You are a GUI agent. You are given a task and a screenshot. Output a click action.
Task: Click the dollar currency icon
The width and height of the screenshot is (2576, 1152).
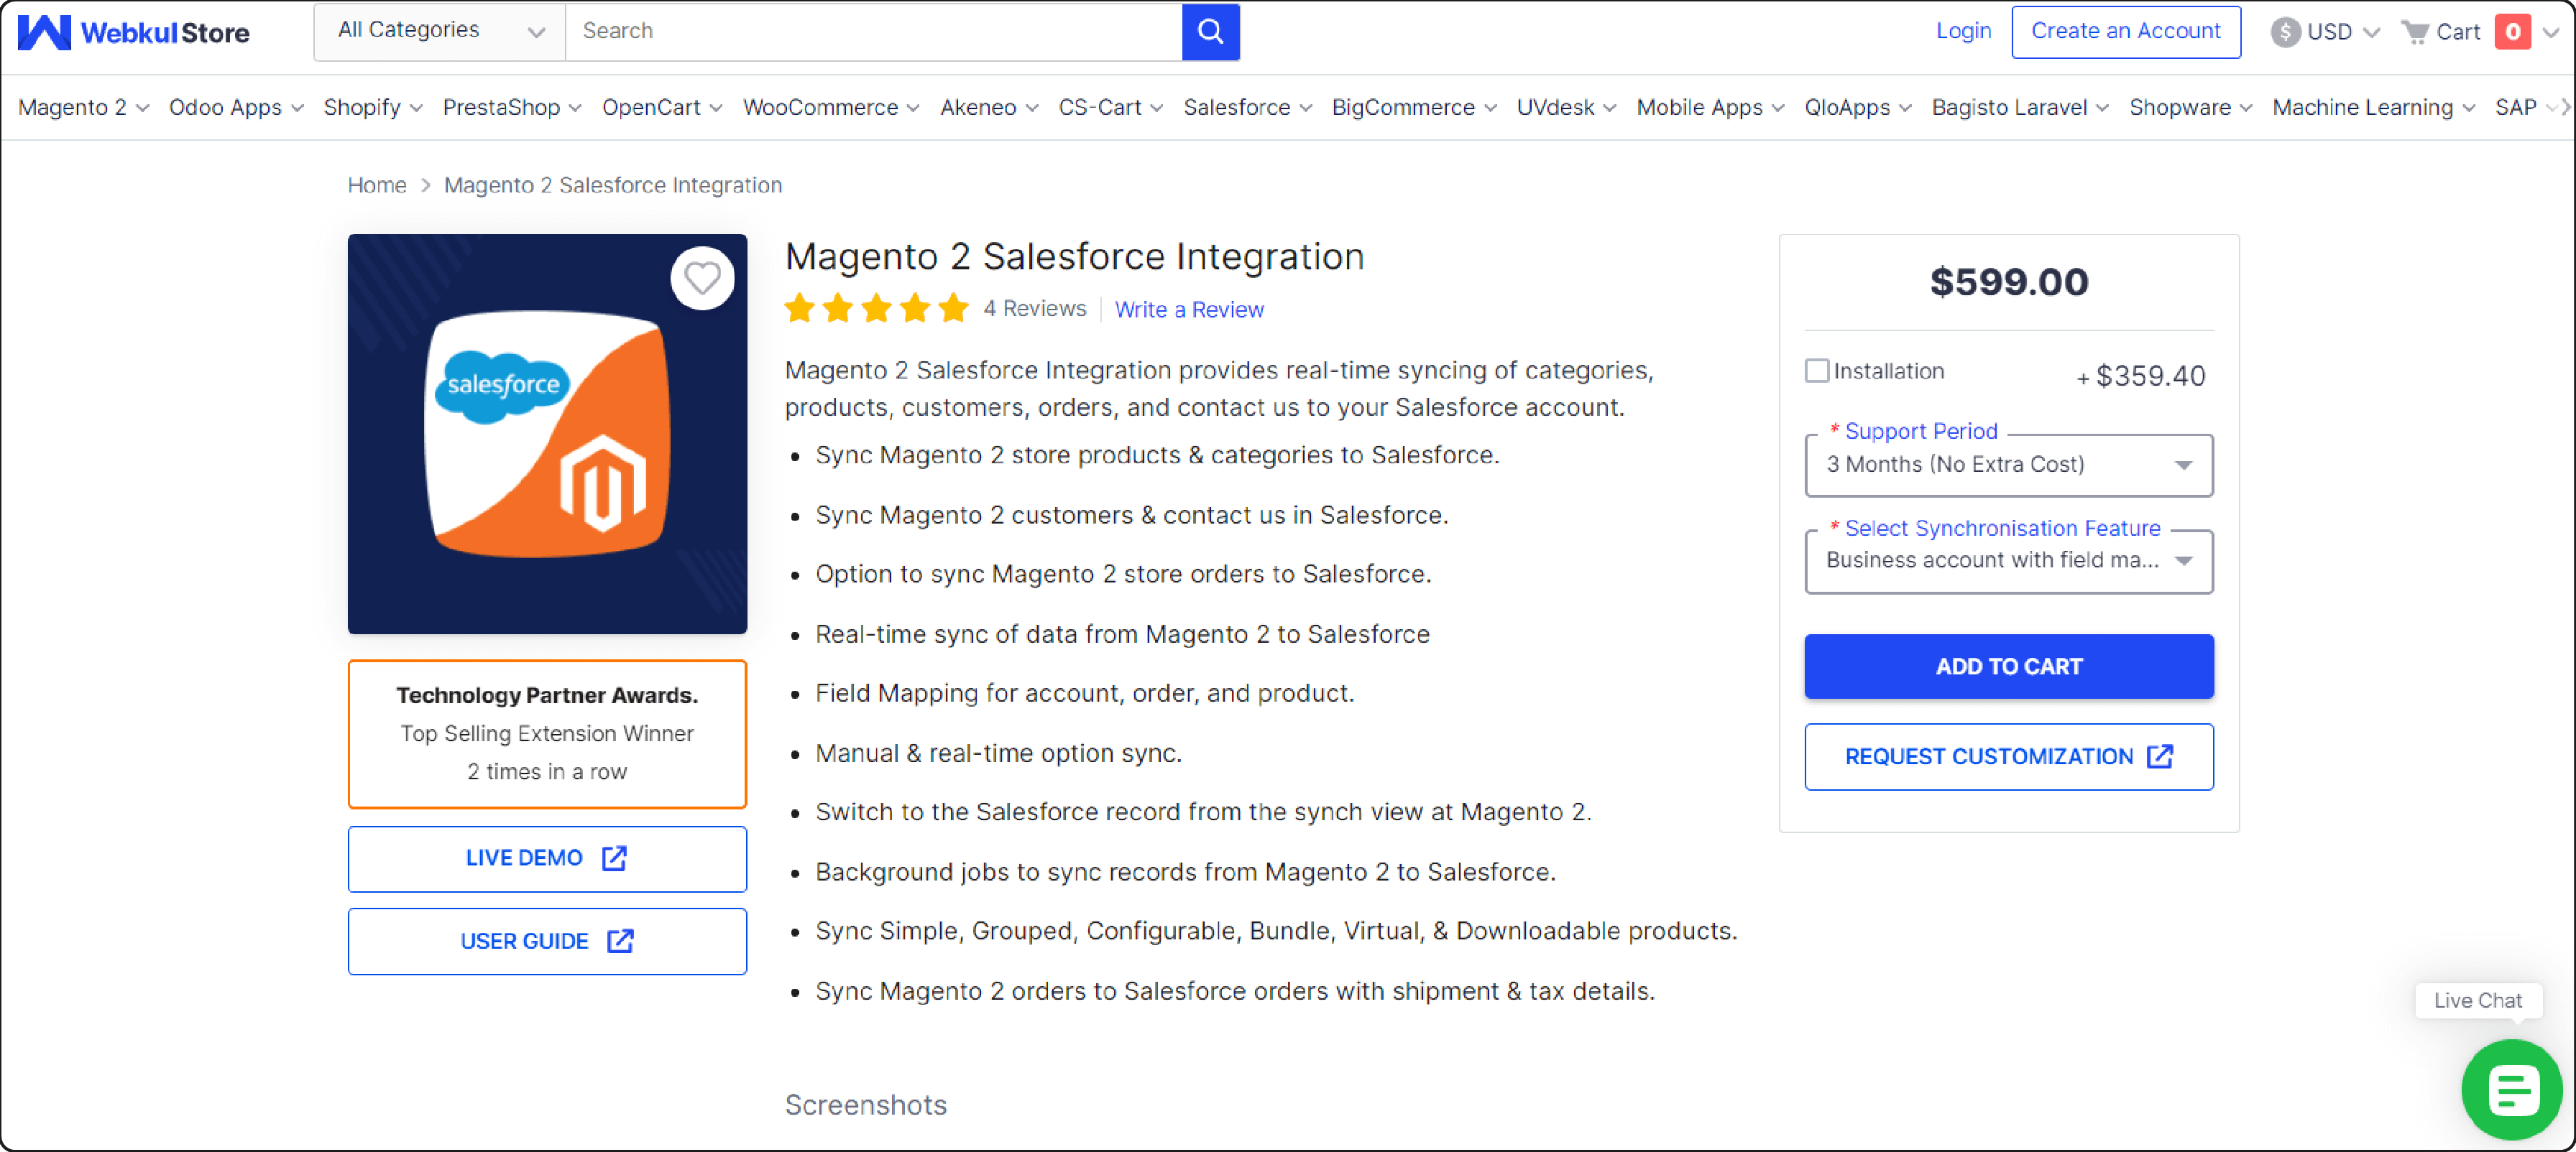tap(2285, 32)
